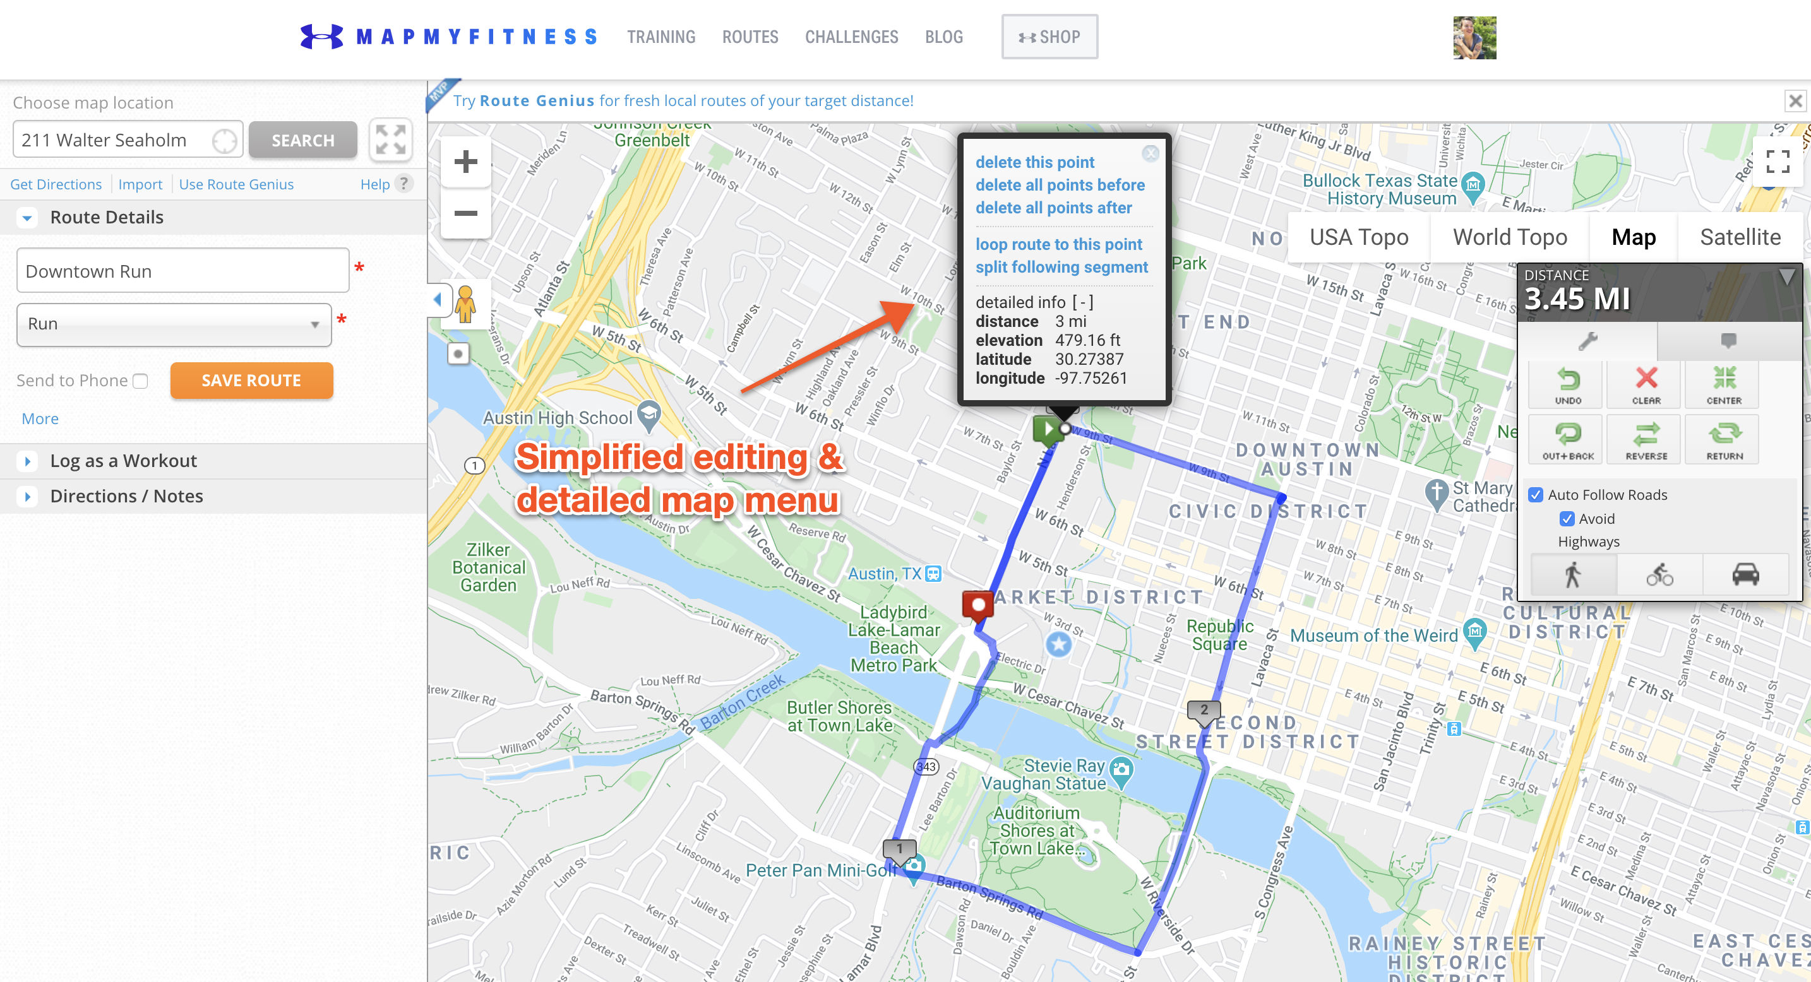Uncheck Auto Follow Roads
The image size is (1811, 982).
[x=1536, y=495]
